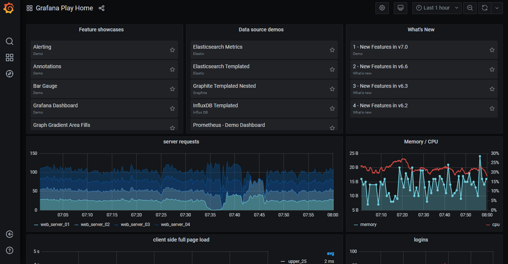Star the Graphite Templated Nested dashboard
Viewport: 508px width, 264px height.
332,89
